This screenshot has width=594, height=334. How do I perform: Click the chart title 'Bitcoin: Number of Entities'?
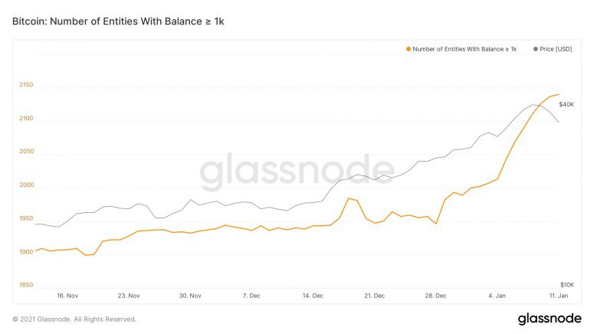[118, 21]
